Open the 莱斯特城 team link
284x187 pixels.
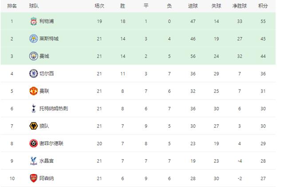point(49,38)
